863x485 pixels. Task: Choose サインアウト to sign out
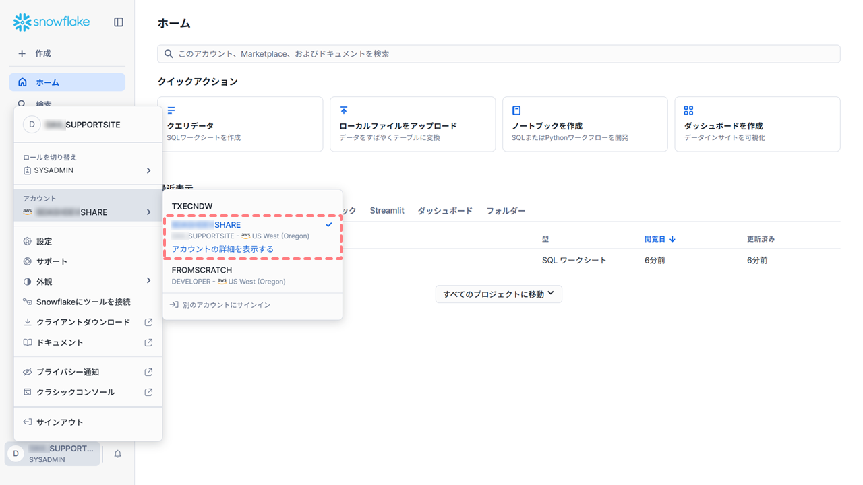88,422
